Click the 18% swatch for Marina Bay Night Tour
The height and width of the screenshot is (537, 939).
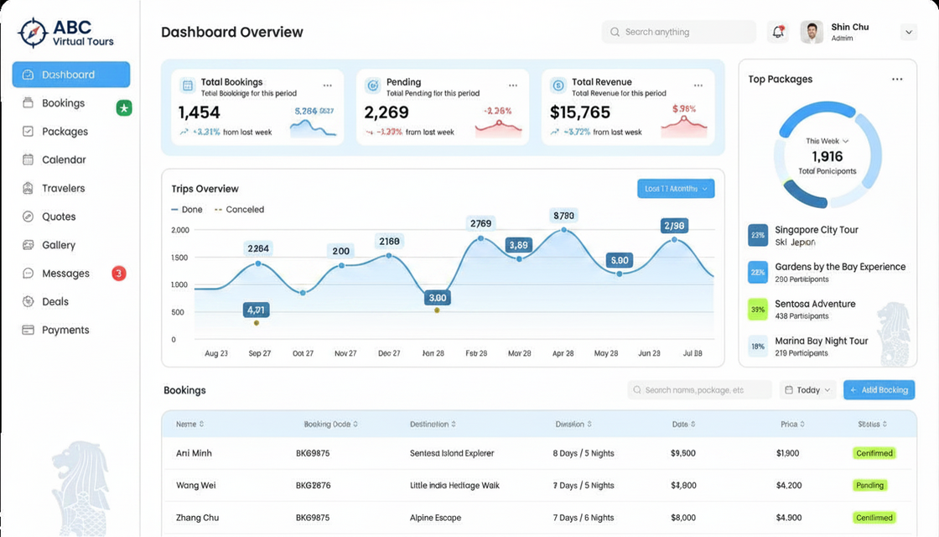click(x=758, y=347)
